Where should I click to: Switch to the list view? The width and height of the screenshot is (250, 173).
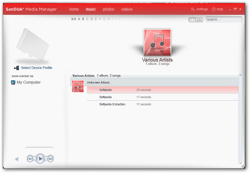[199, 20]
